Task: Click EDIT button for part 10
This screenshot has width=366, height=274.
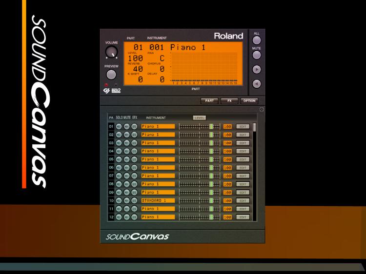Action: [x=243, y=200]
